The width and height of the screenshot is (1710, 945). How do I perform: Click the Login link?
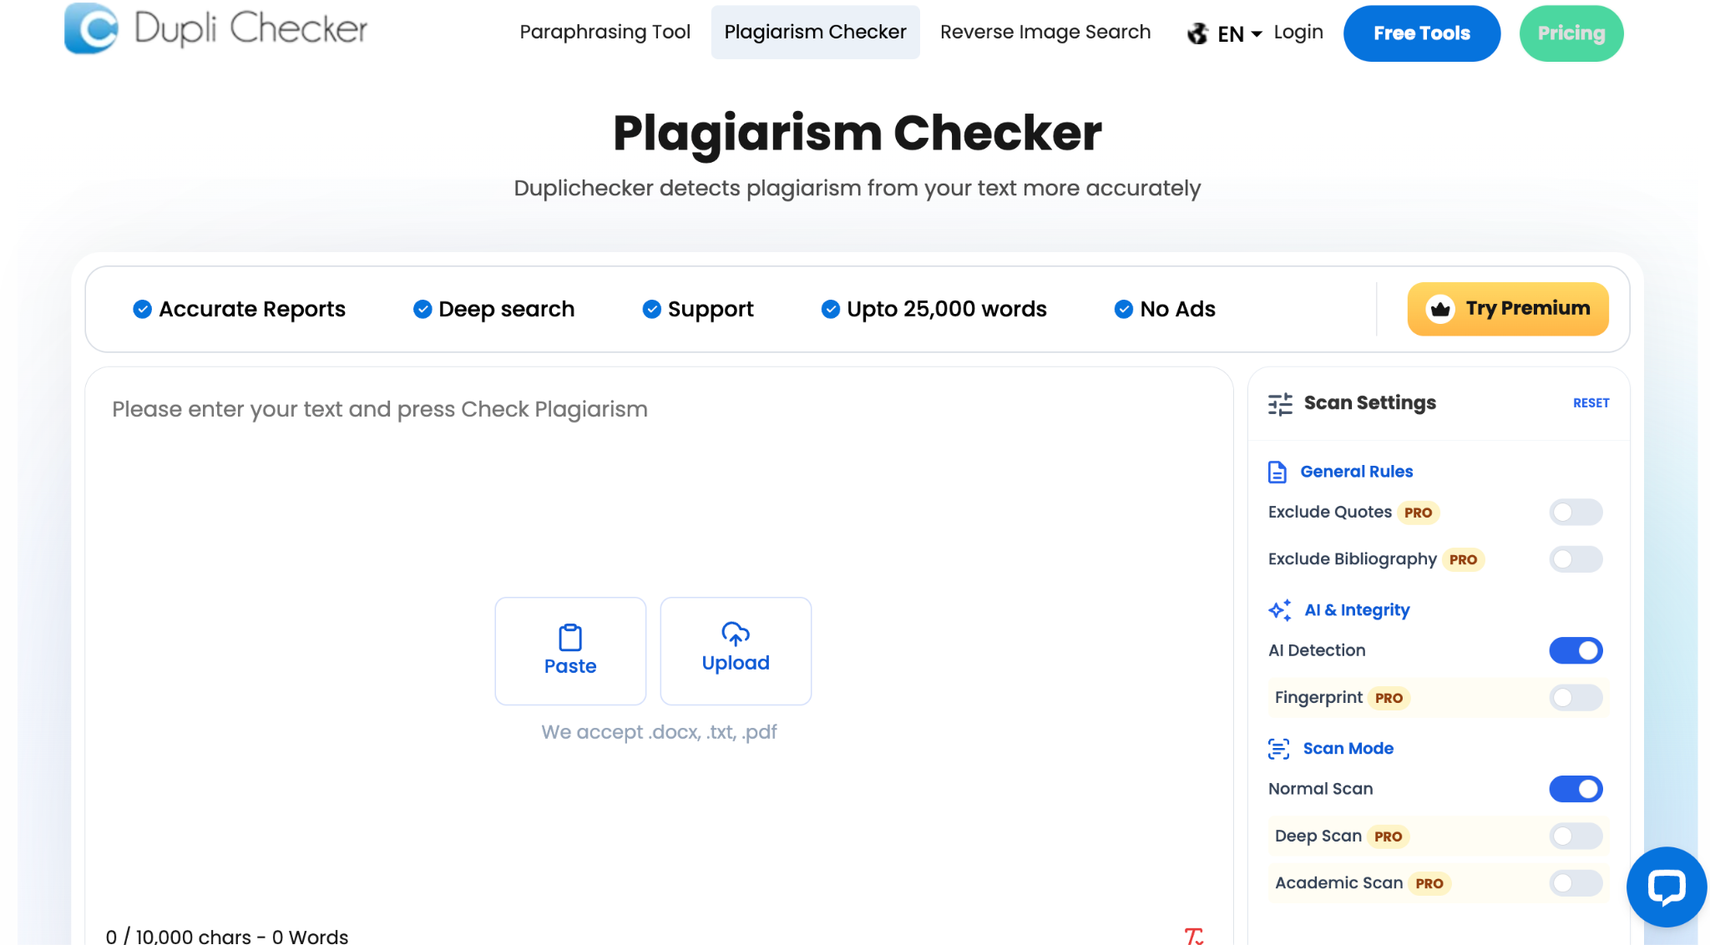(1298, 32)
